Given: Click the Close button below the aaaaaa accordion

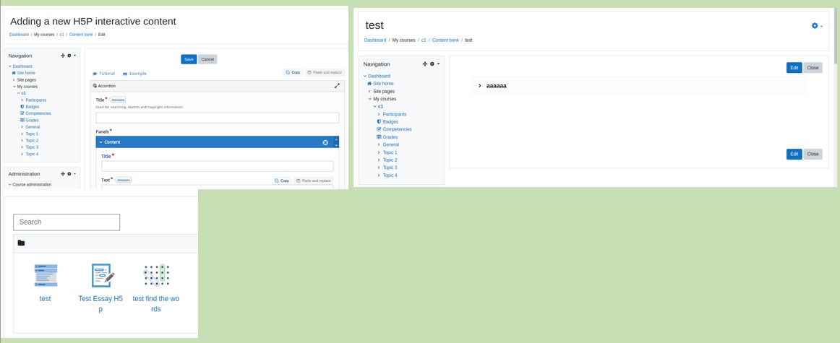Looking at the screenshot, I should coord(813,154).
